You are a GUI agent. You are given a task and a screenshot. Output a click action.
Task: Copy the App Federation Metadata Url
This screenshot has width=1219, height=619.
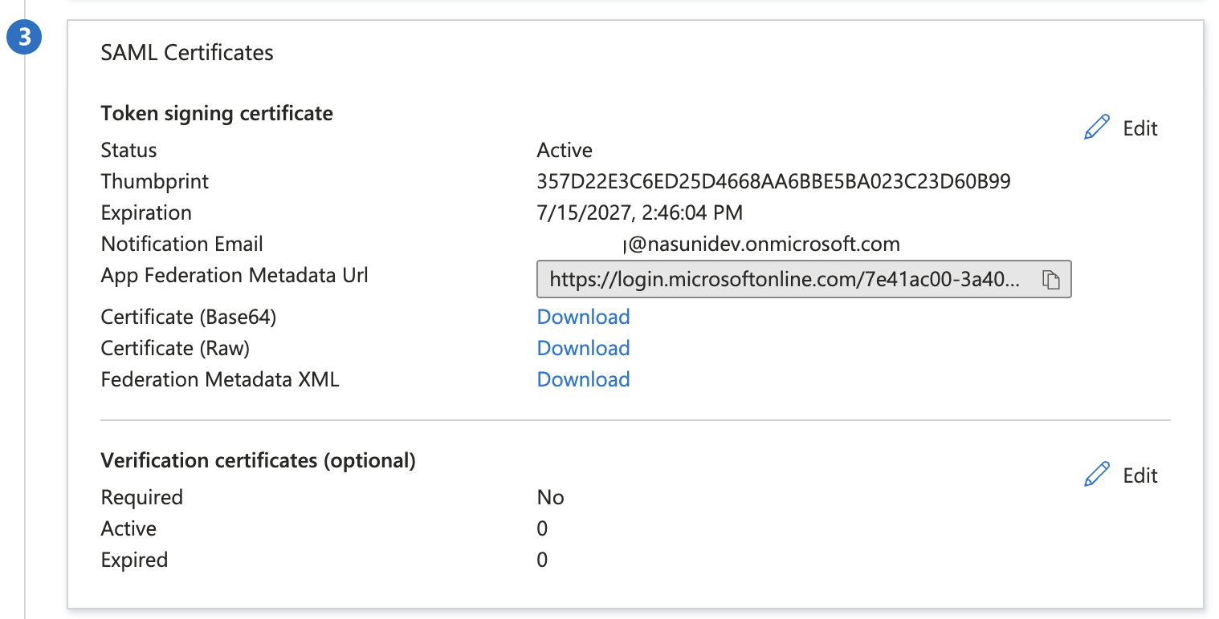pos(1050,279)
